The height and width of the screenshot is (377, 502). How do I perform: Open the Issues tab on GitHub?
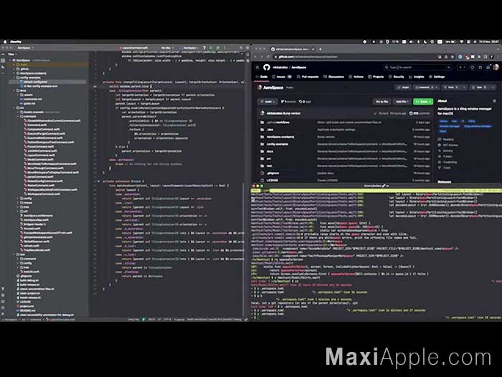[x=282, y=77]
